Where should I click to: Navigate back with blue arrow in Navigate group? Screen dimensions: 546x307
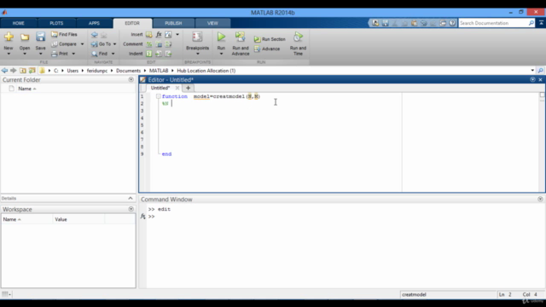point(95,35)
